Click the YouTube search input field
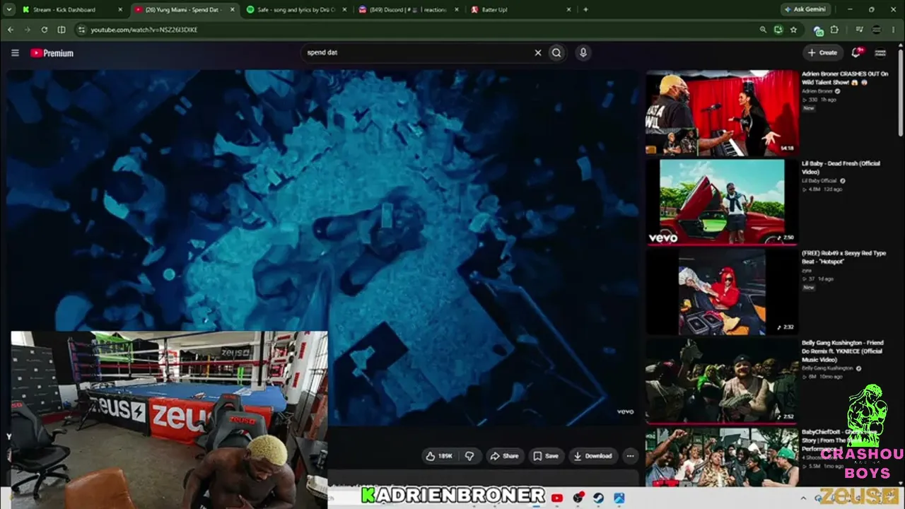The height and width of the screenshot is (509, 905). coord(417,52)
